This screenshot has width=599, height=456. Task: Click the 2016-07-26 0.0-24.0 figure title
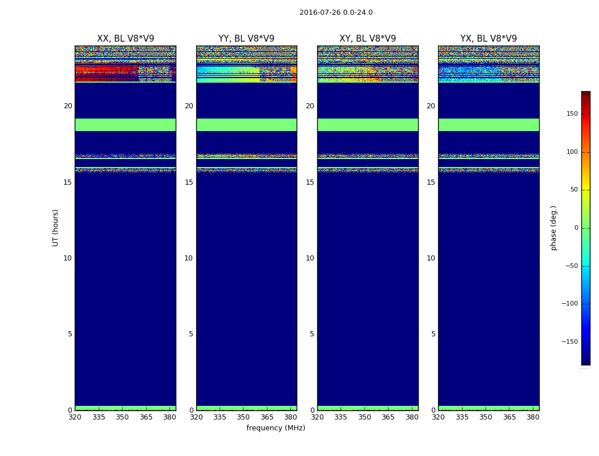(336, 12)
